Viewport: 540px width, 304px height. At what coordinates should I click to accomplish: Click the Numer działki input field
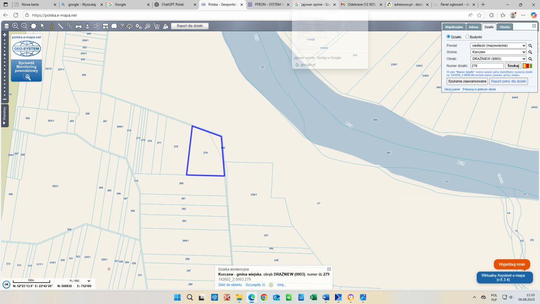(486, 66)
